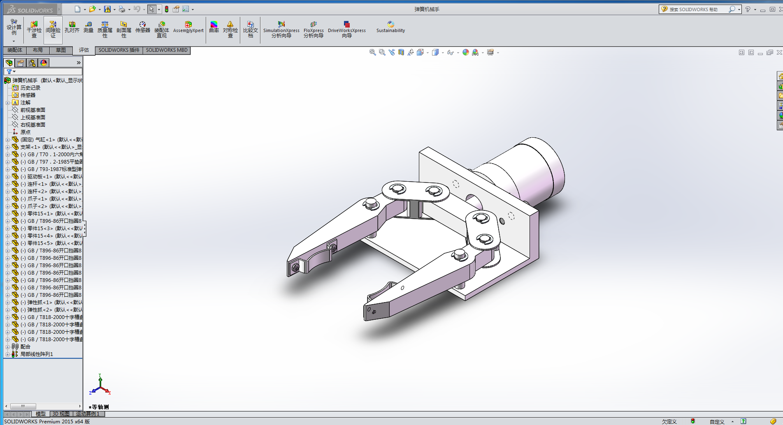Open the SOLIDWORKS 插件 tab
This screenshot has width=783, height=425.
pos(119,50)
